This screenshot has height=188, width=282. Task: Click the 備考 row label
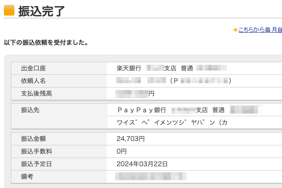coord(27,177)
